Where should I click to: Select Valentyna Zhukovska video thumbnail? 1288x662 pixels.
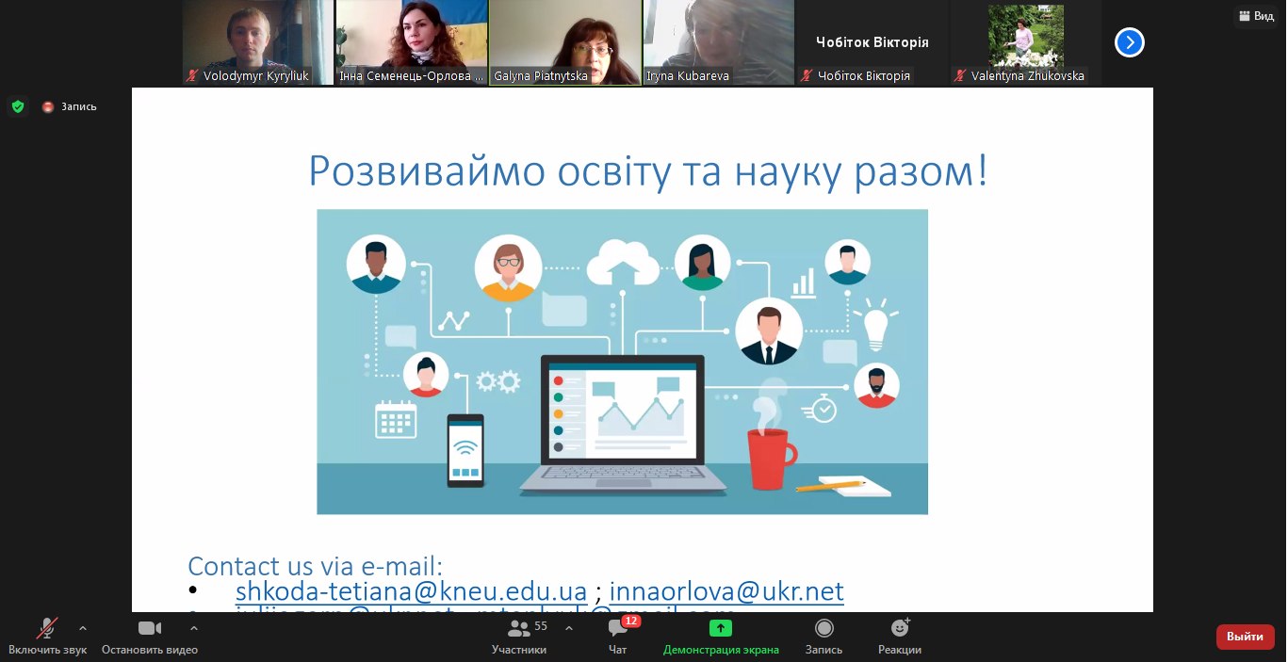pos(1025,42)
